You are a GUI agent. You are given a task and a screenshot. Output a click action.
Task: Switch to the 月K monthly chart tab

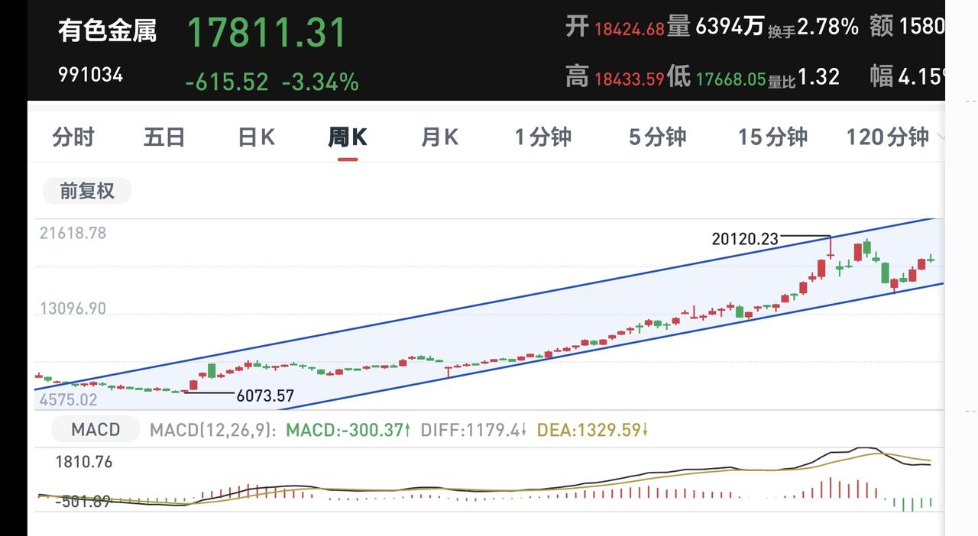[439, 137]
